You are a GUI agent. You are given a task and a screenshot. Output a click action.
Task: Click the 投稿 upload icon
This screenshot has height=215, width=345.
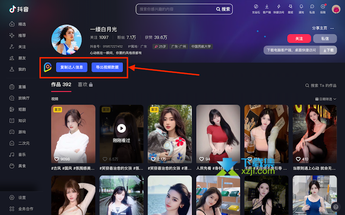(x=323, y=9)
